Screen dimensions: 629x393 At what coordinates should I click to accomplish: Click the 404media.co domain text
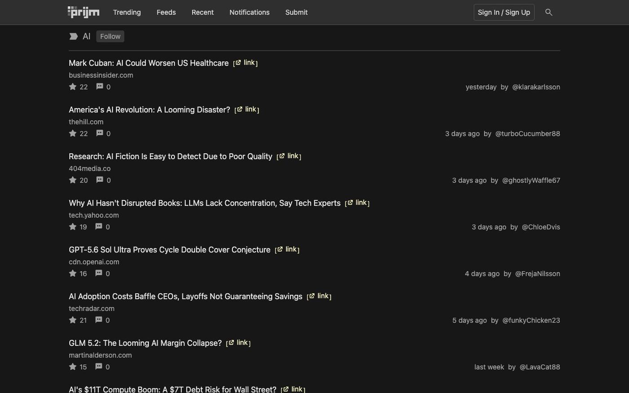(89, 168)
